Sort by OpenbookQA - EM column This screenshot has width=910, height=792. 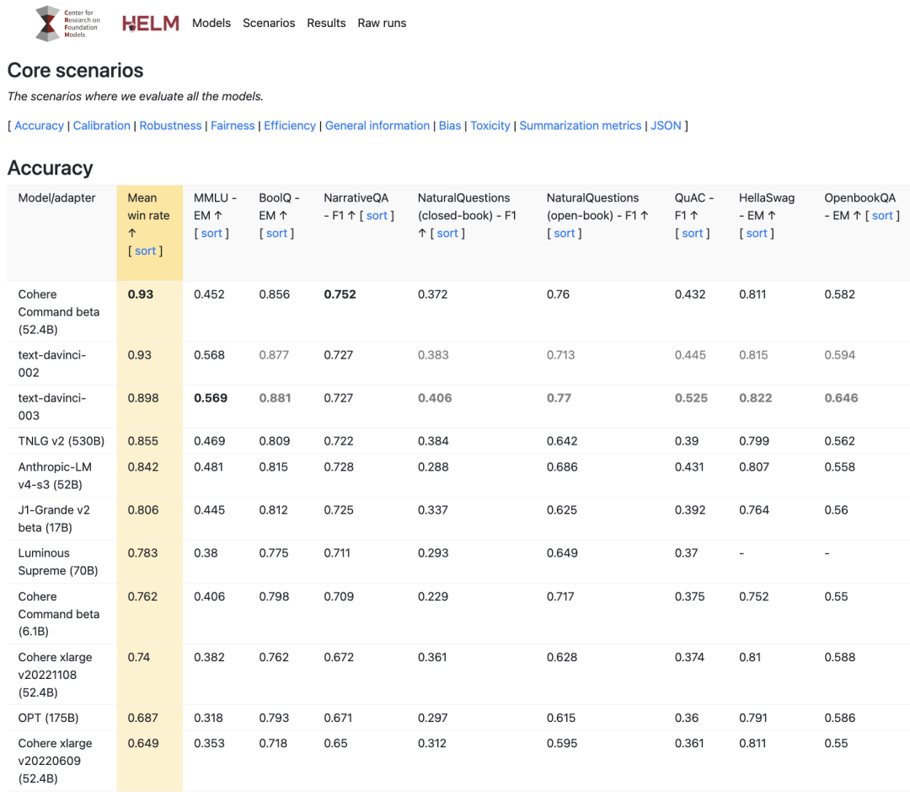tap(881, 215)
